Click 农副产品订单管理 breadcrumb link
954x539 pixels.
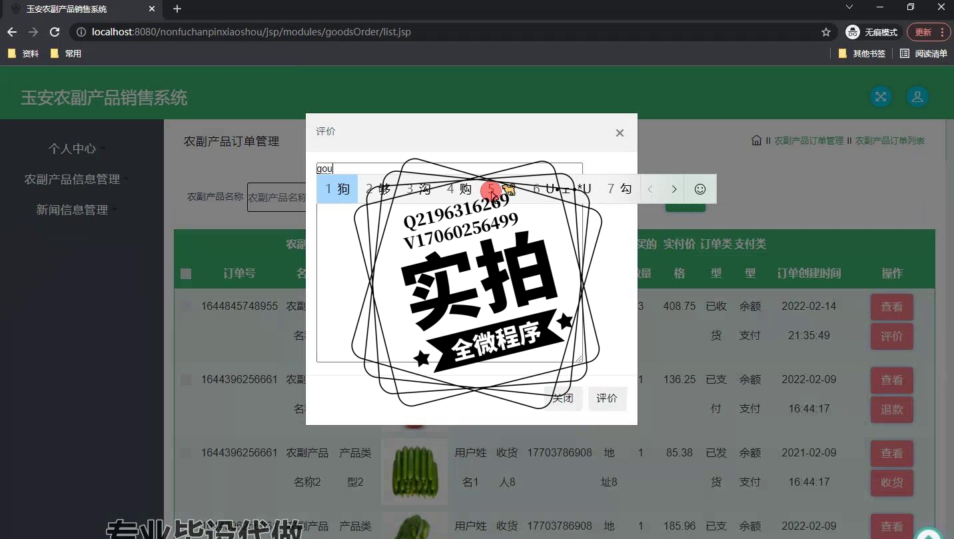[809, 141]
